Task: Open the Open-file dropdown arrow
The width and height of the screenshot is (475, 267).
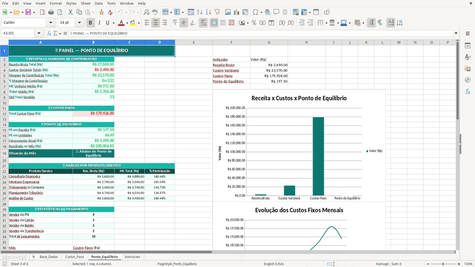Action: click(22, 12)
